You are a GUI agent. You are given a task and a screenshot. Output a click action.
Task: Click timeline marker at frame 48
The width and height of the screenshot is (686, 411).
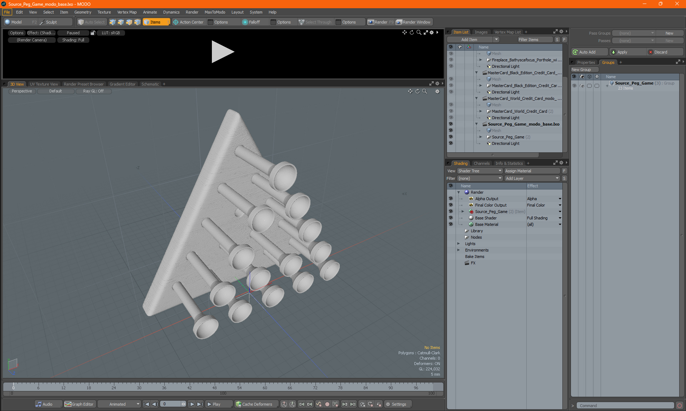pos(214,387)
